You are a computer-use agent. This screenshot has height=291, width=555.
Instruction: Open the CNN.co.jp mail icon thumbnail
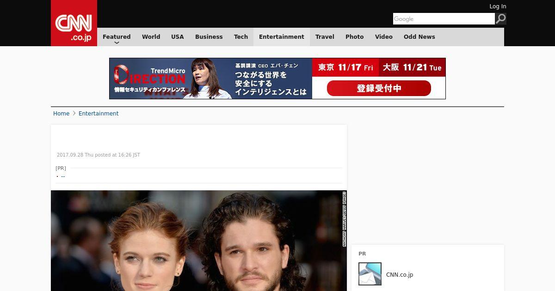pos(370,274)
